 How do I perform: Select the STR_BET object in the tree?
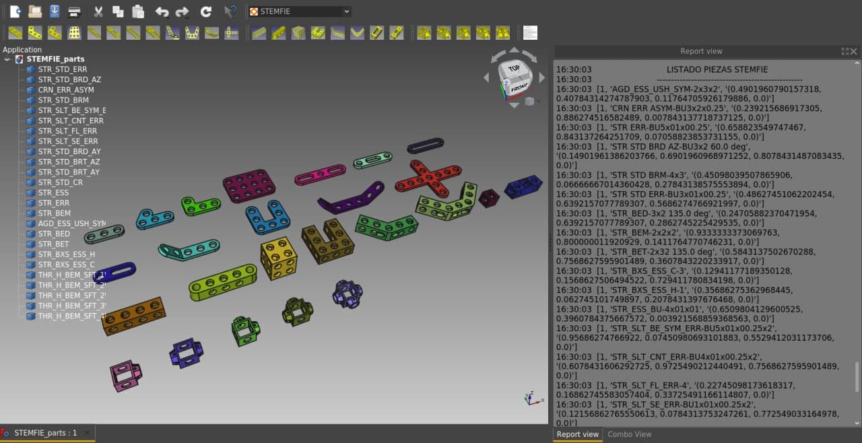coord(53,244)
